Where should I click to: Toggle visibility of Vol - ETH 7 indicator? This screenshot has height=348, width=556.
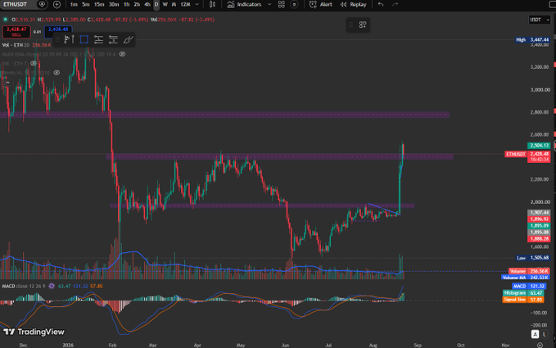pos(34,64)
